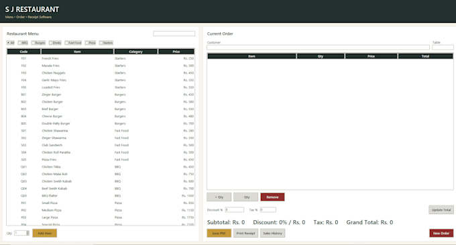This screenshot has height=245, width=456.
Task: Select the Chicken Malai Boti row
Action: pos(101,174)
